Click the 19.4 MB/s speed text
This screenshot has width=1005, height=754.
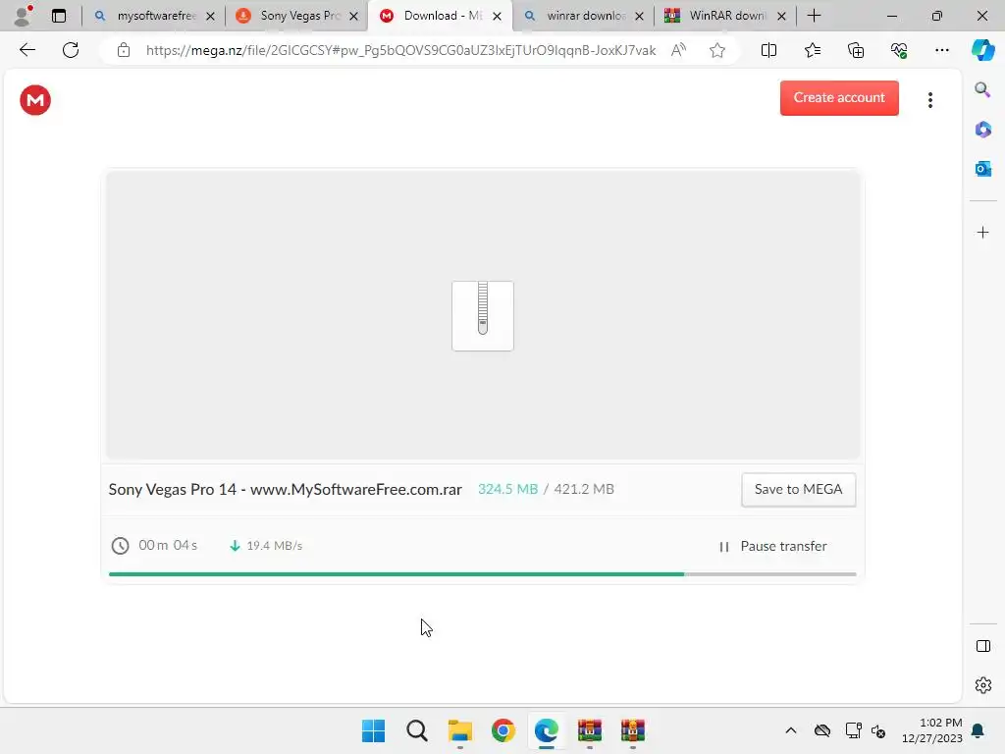click(x=275, y=546)
